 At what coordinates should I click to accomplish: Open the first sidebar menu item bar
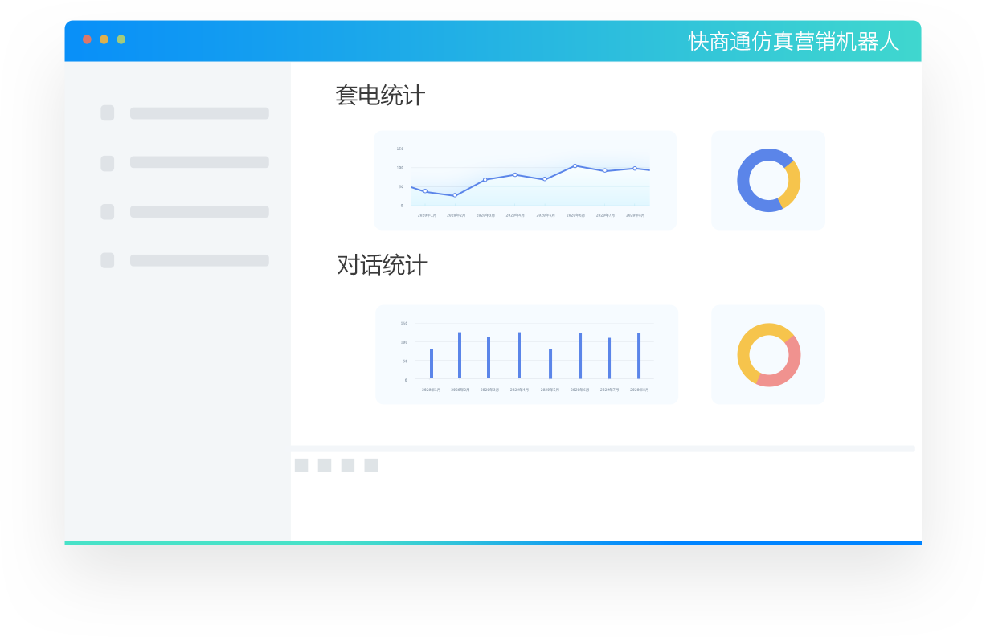tap(199, 113)
